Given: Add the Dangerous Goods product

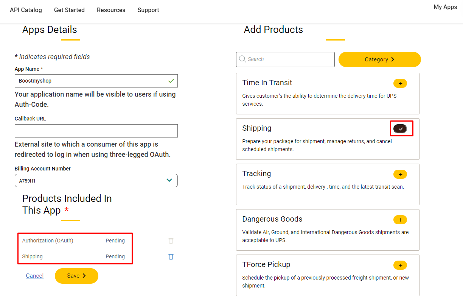Looking at the screenshot, I should [x=400, y=220].
